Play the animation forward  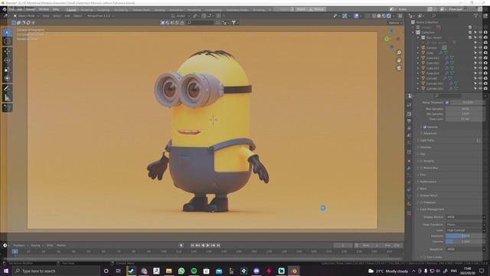[x=207, y=245]
